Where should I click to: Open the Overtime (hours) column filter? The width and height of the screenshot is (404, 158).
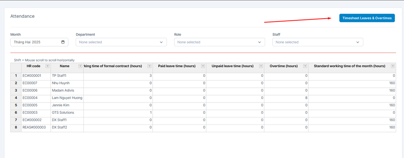305,66
